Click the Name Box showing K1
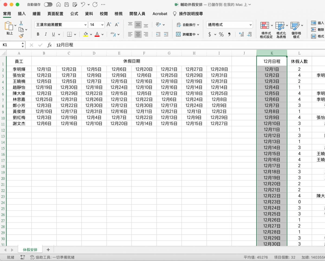 coord(11,45)
